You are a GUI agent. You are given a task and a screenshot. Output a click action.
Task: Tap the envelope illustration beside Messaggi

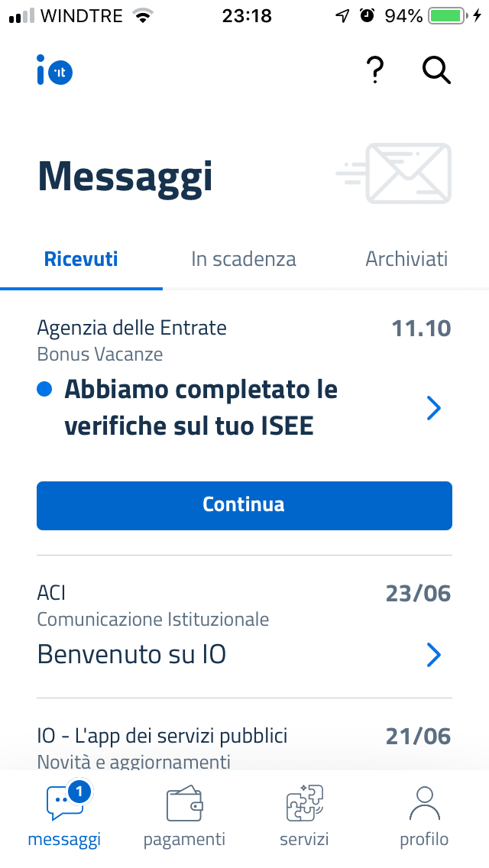tap(394, 174)
